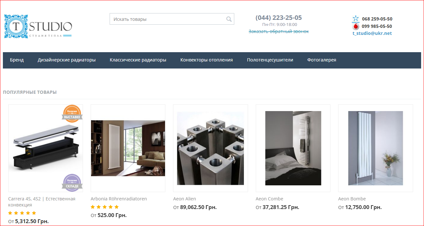Open the Фотогалерея page
This screenshot has height=226, width=424.
[x=322, y=60]
